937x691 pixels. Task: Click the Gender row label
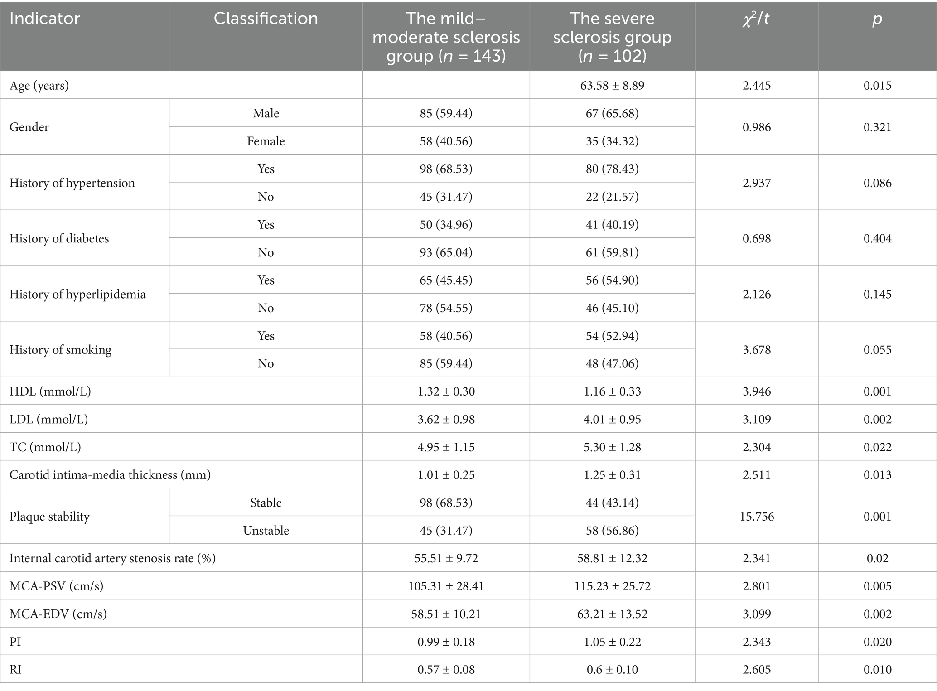[x=29, y=127]
